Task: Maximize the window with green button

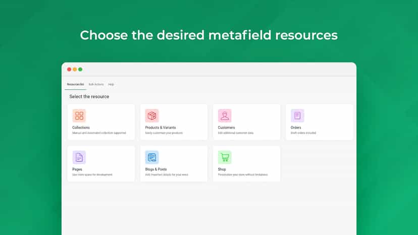Action: (x=80, y=69)
